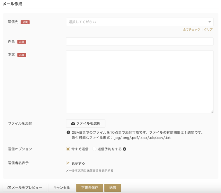This screenshot has width=221, height=193.
Task: Toggle the 表示する sender name checkbox
Action: point(68,163)
